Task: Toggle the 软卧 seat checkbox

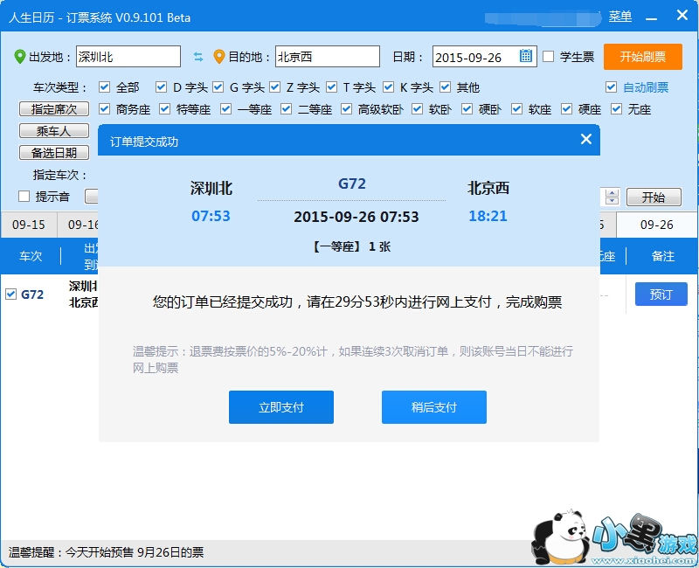Action: 418,108
